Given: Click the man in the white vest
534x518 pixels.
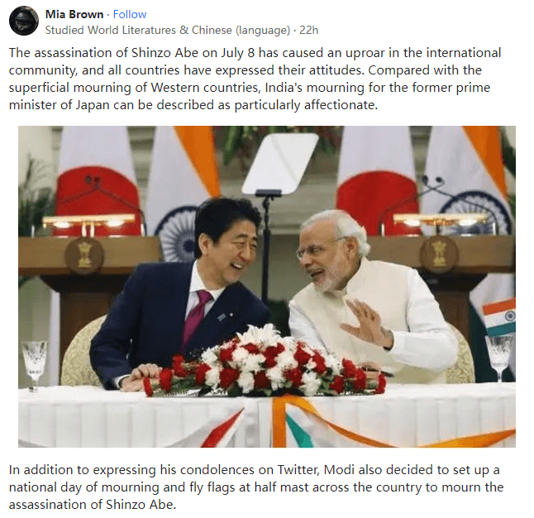Looking at the screenshot, I should 370,293.
